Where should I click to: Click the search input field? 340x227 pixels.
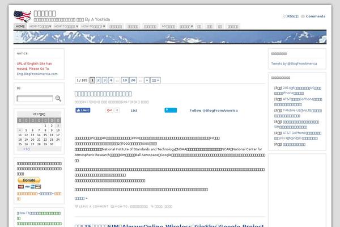coord(35,99)
